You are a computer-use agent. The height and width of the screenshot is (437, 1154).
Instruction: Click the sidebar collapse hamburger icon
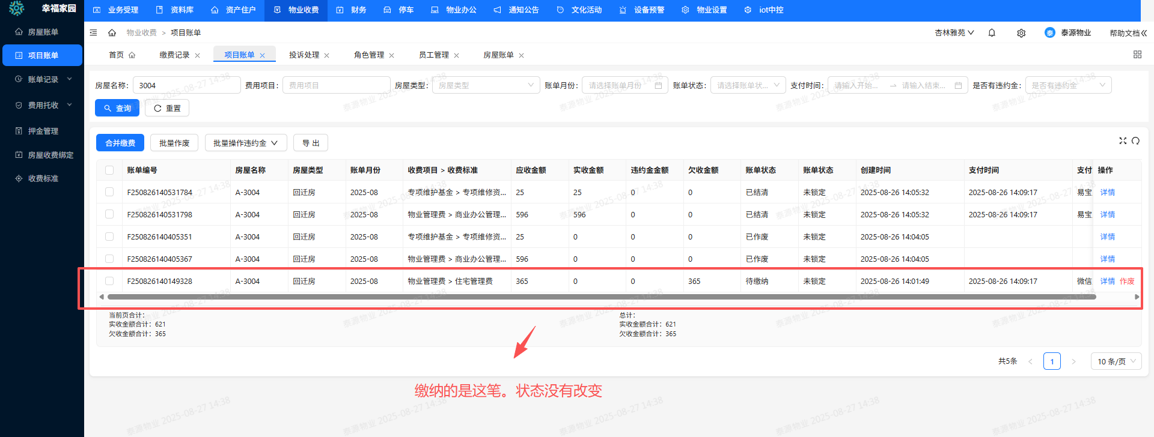[93, 33]
